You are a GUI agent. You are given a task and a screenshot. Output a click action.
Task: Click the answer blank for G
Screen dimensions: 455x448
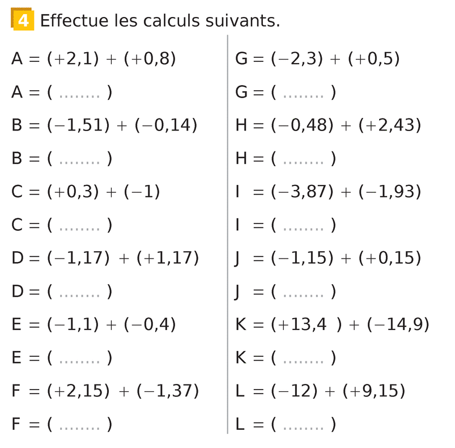(x=303, y=93)
